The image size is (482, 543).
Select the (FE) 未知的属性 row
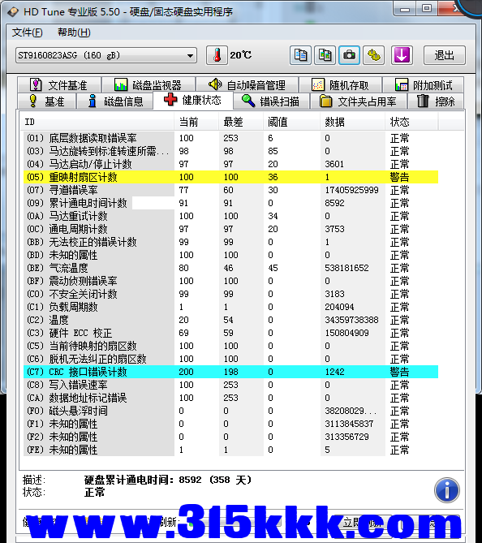click(230, 450)
